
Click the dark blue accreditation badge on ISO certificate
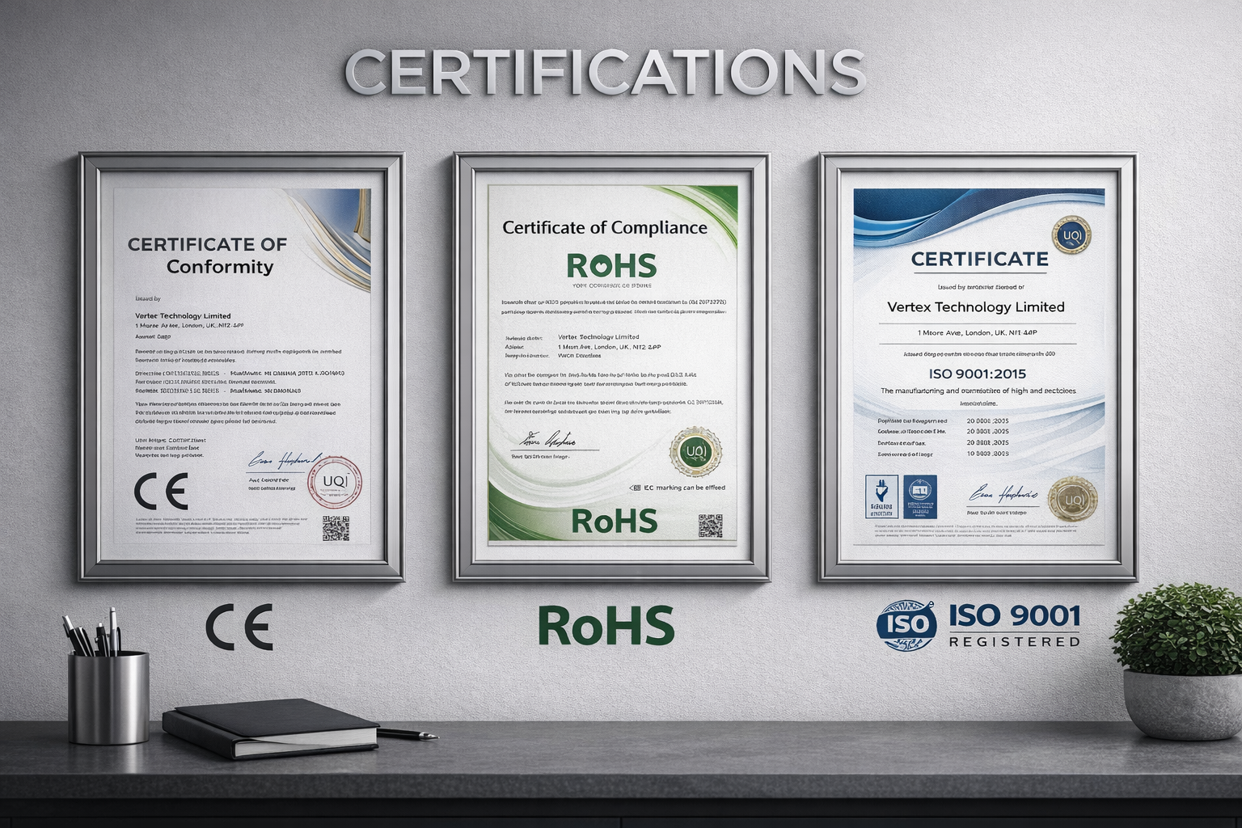pos(919,496)
